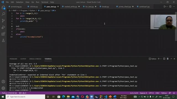Image resolution: width=177 pixels, height=99 pixels.
Task: Close the pass_test.py tab
Action: (x=58, y=7)
